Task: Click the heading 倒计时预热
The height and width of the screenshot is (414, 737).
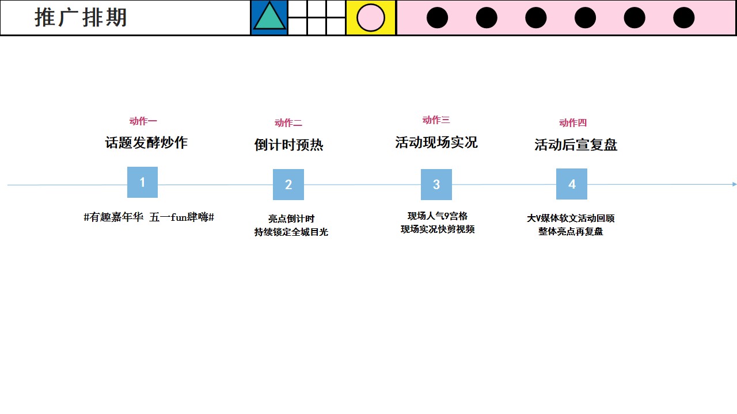Action: pos(288,145)
